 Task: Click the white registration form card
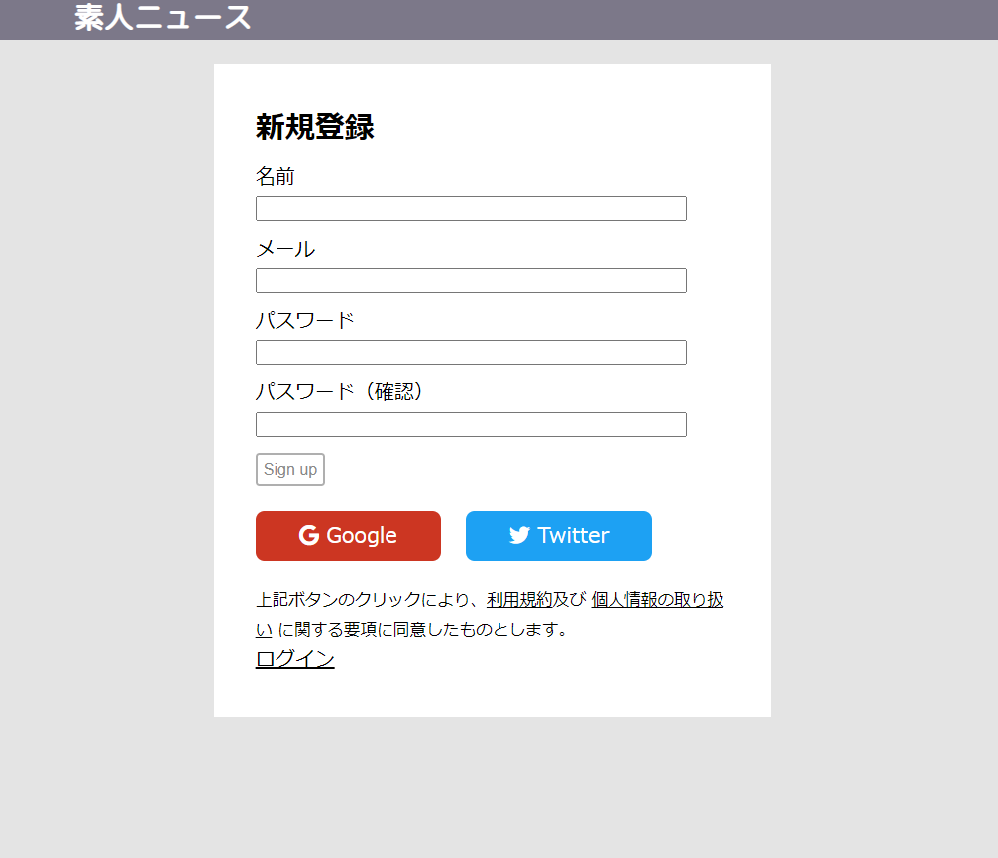point(493,694)
